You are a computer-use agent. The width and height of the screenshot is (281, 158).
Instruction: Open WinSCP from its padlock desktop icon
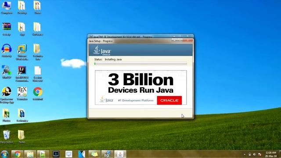7,72
